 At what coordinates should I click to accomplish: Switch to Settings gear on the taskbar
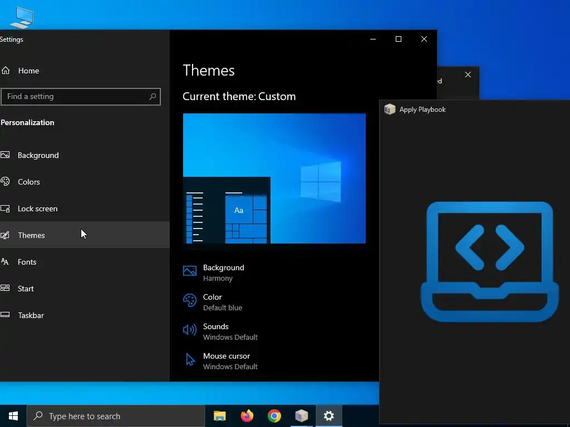point(329,416)
